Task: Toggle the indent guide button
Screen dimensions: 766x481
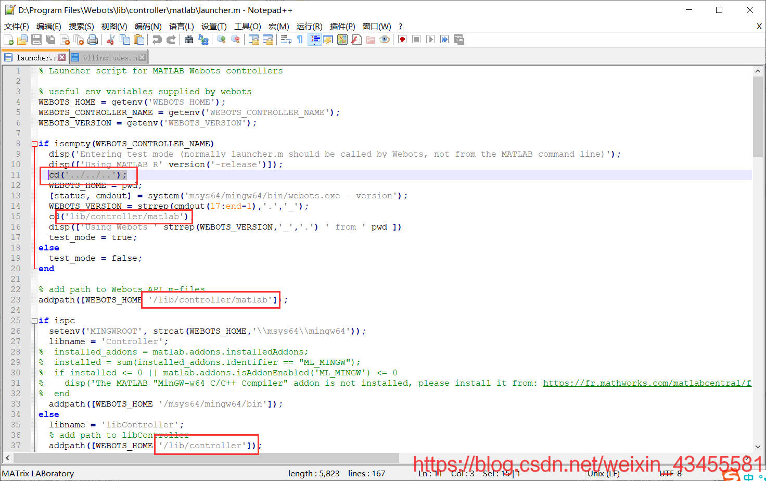Action: click(x=314, y=40)
